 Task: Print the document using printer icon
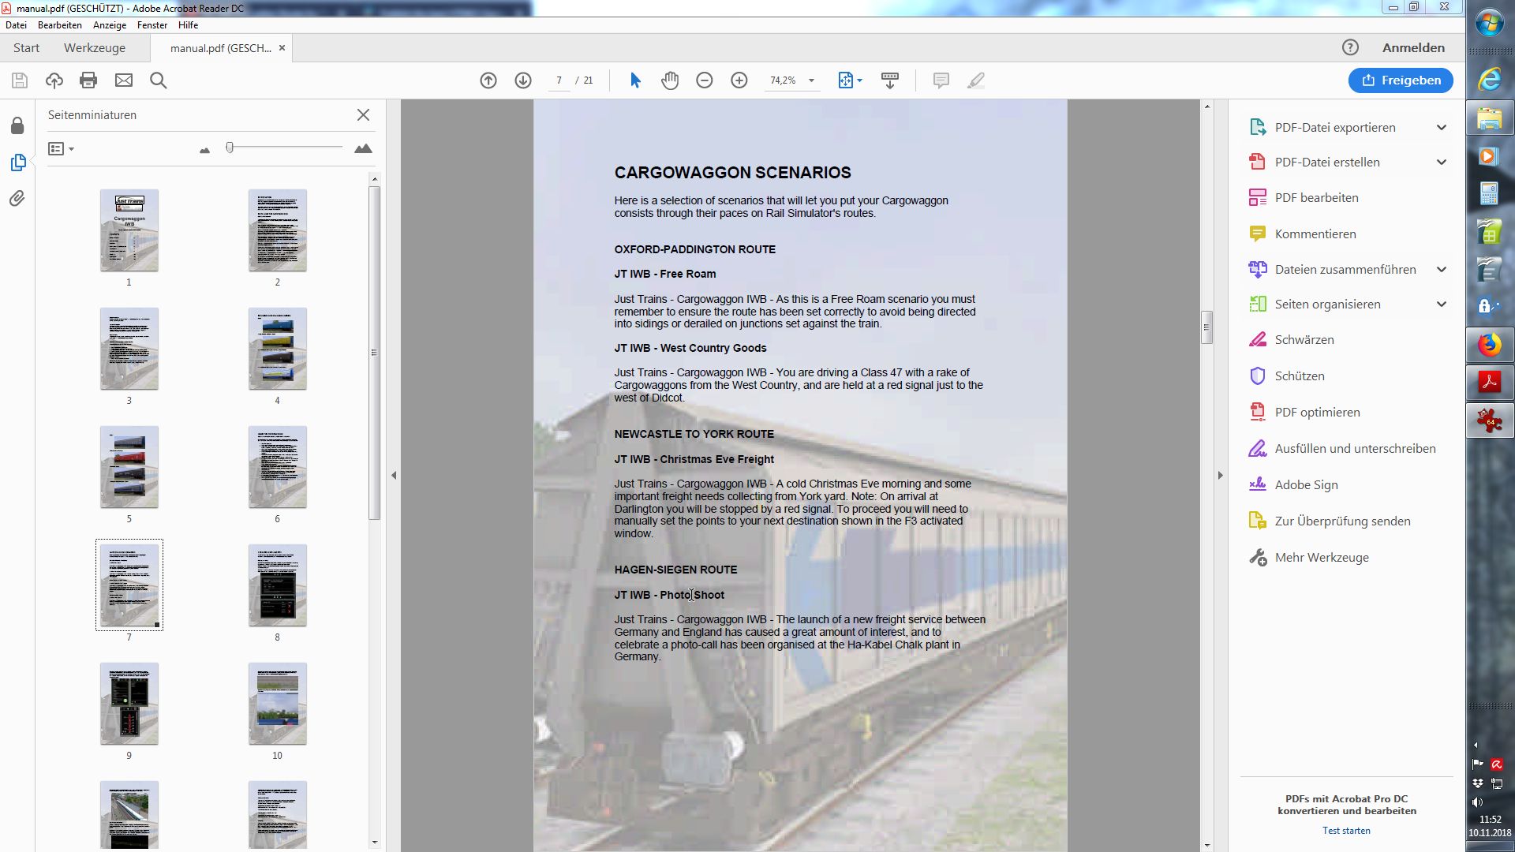88,80
